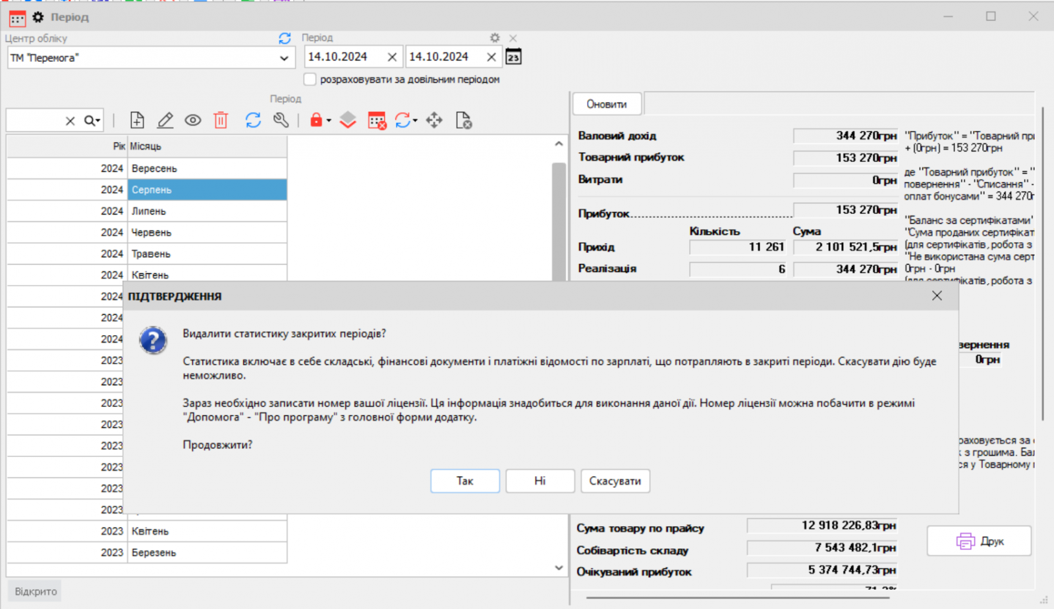This screenshot has height=609, width=1054.
Task: Open the wrench settings tool
Action: click(x=281, y=120)
